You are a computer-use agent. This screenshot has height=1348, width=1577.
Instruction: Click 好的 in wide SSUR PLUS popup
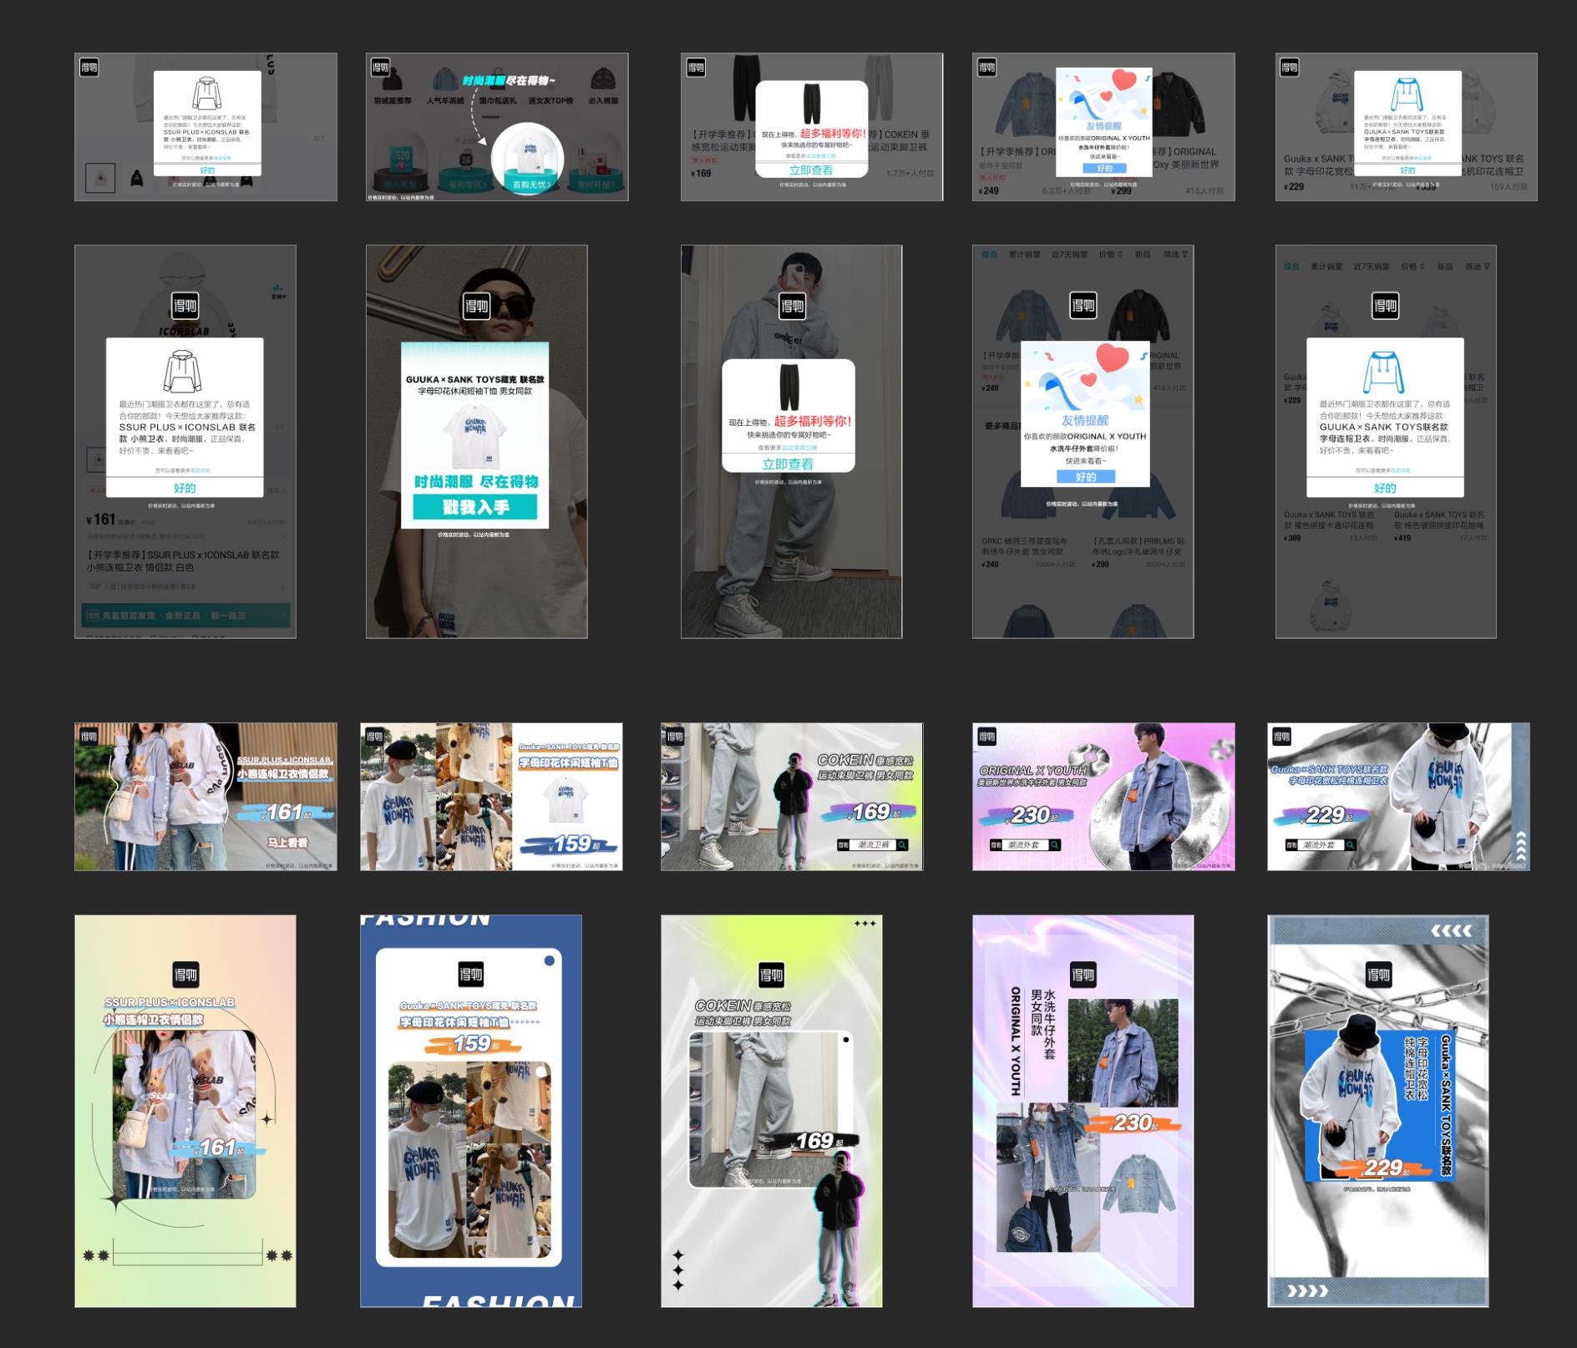tap(207, 170)
